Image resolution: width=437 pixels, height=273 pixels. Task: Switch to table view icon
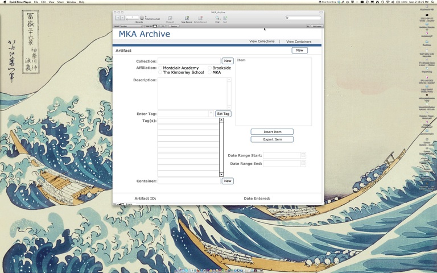pos(163,26)
